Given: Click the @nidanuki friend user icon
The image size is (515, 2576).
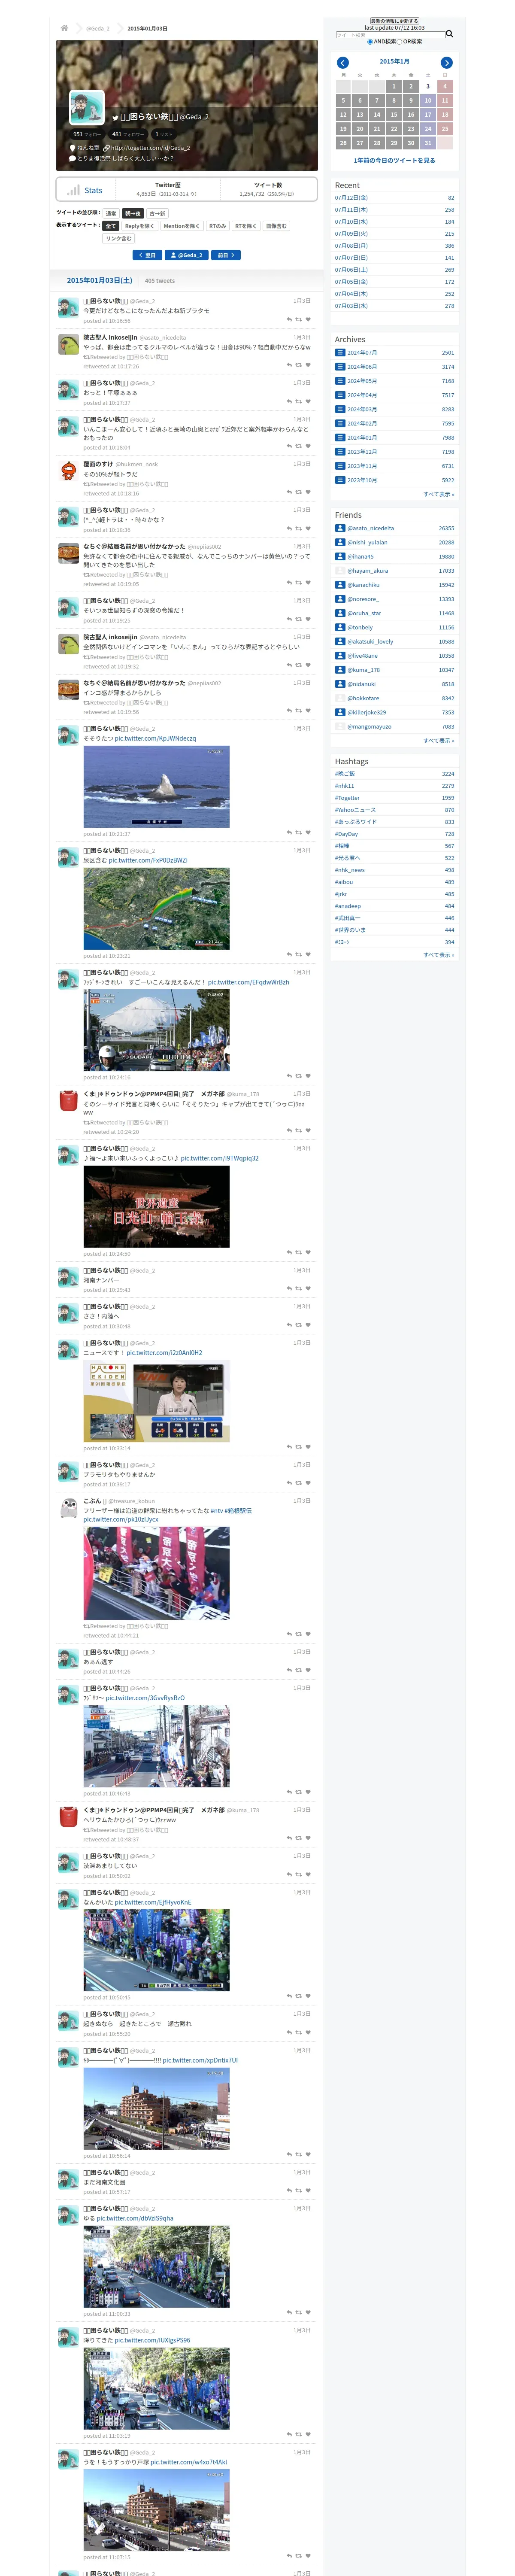Looking at the screenshot, I should point(340,684).
